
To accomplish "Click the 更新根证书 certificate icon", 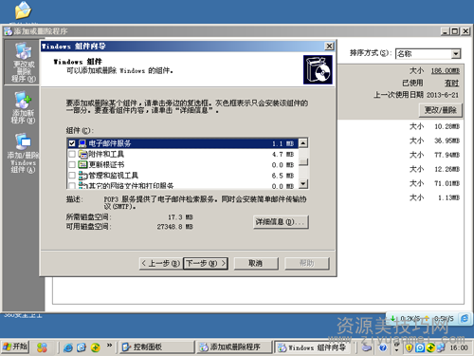I will click(82, 164).
